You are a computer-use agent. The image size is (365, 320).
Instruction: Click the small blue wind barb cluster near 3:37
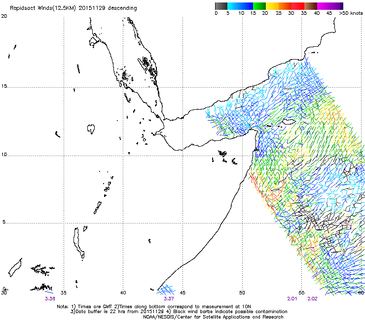166,290
